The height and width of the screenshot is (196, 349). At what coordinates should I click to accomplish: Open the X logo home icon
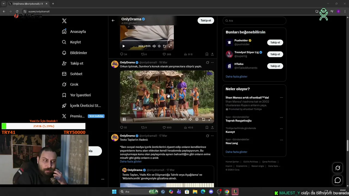[x=64, y=21]
